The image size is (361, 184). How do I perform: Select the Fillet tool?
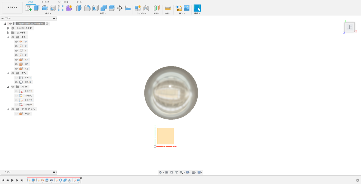tap(87, 8)
